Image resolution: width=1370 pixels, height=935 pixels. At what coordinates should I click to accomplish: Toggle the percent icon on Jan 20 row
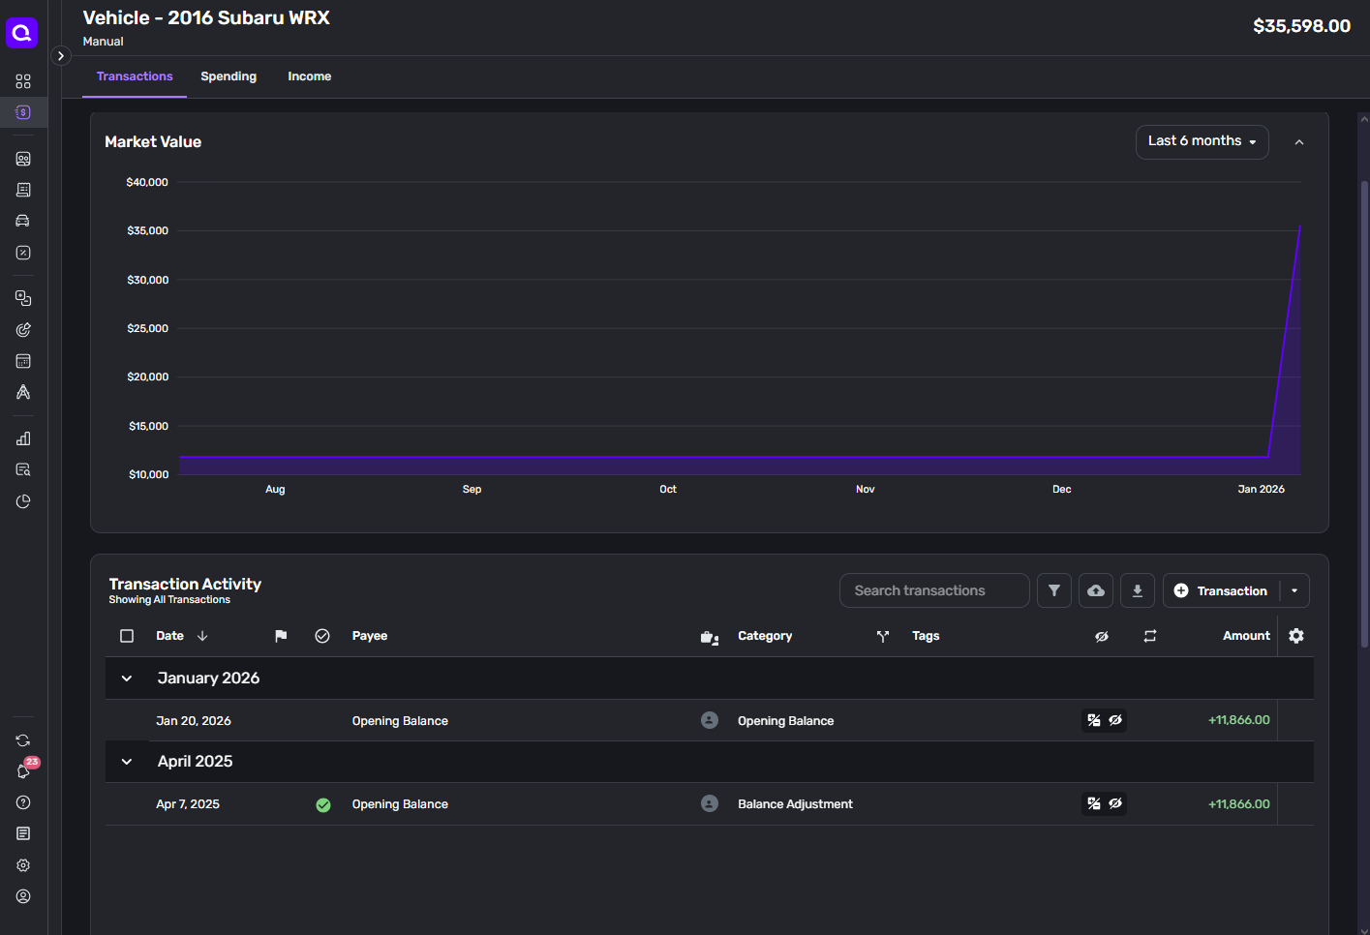coord(1094,720)
